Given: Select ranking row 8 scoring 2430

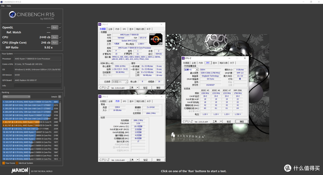Looking at the screenshot, I should [31, 125].
